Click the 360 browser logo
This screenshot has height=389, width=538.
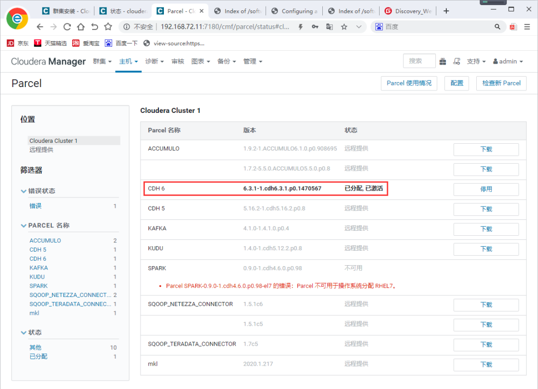(x=17, y=18)
